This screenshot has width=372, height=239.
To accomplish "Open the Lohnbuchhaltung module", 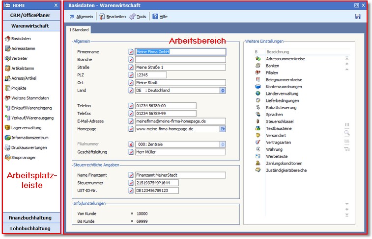I will point(31,228).
